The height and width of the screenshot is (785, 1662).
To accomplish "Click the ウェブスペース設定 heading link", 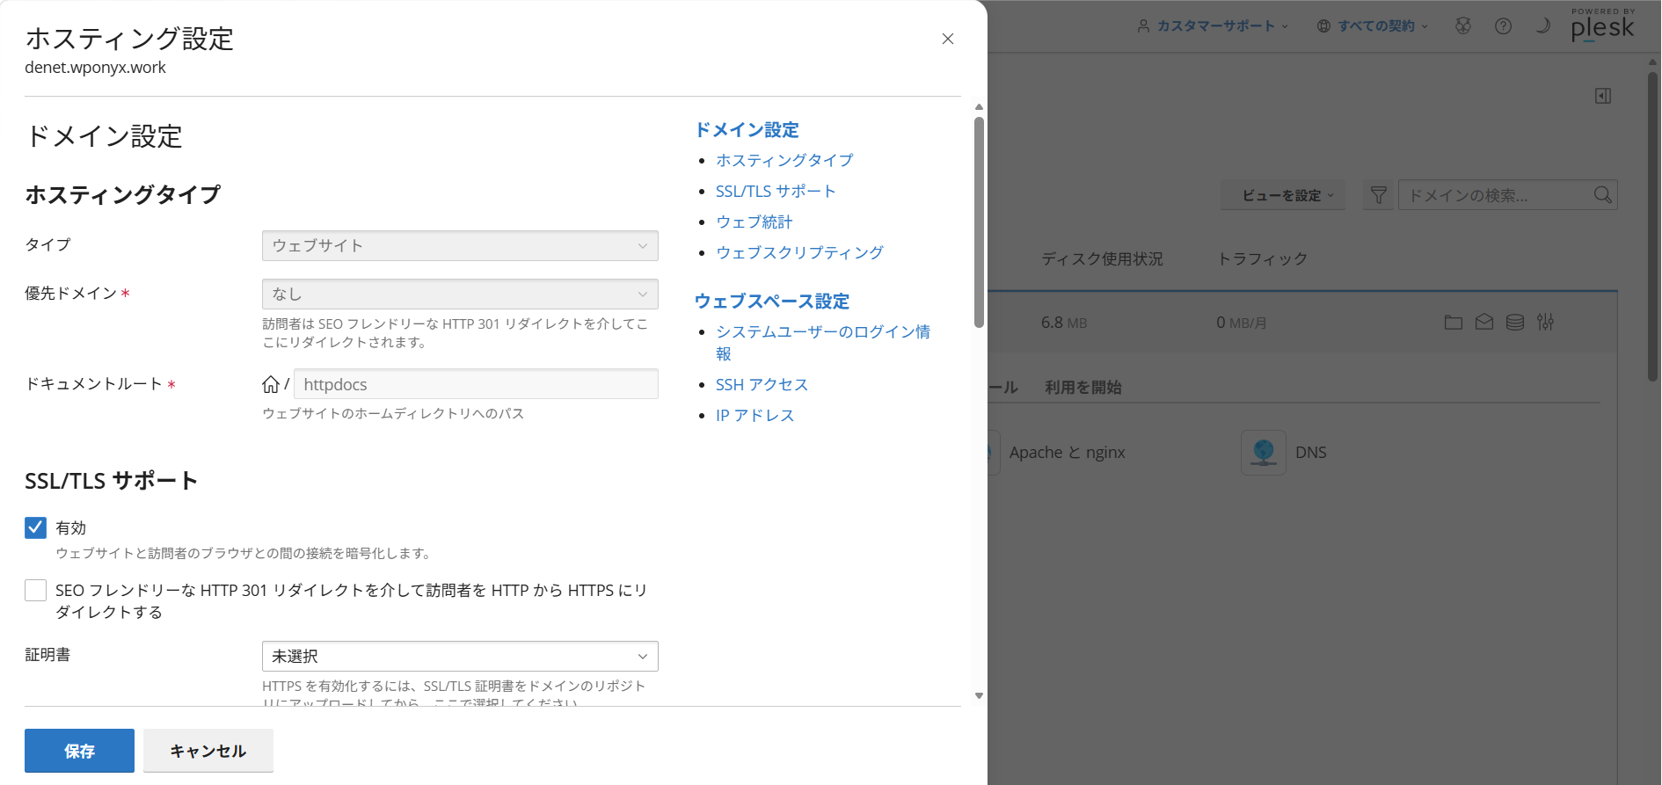I will [x=772, y=302].
